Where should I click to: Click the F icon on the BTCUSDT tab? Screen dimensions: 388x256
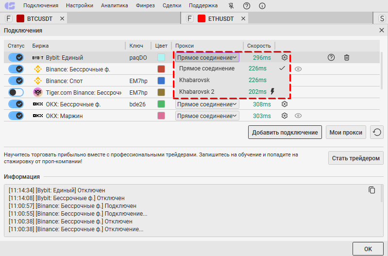tap(9, 18)
